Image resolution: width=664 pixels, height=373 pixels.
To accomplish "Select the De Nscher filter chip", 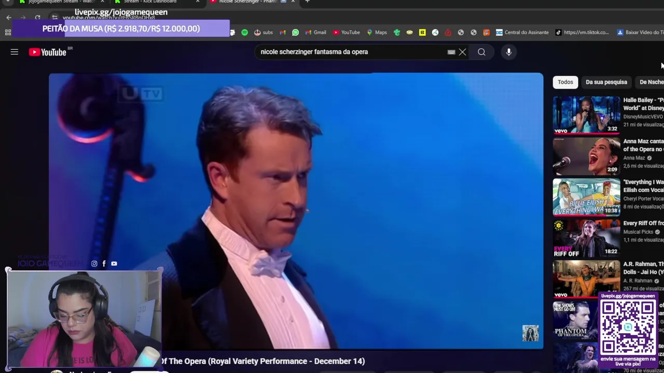I will pyautogui.click(x=651, y=82).
